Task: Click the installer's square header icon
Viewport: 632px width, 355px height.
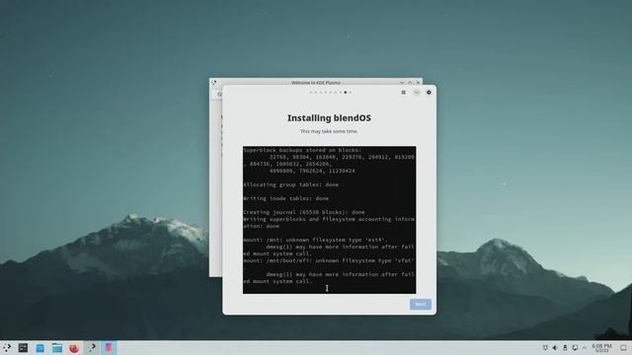Action: coord(404,93)
